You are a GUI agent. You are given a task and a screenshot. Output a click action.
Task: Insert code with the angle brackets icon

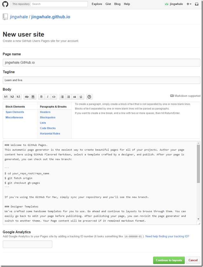tap(54, 97)
